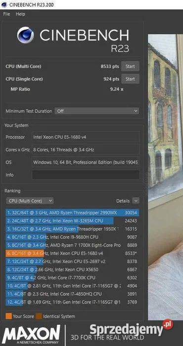Select the Core i9-9880H ranking row

pyautogui.click(x=72, y=237)
